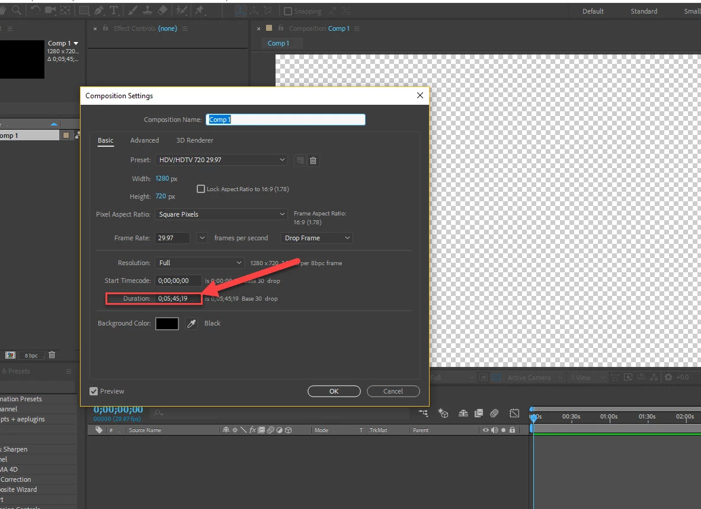This screenshot has width=701, height=509.
Task: Select the Brush tool
Action: click(x=133, y=10)
